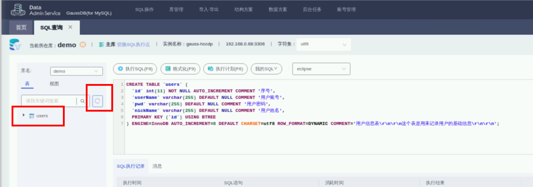Open the 后台任务 menu
Viewport: 533px width, 187px height.
click(312, 9)
